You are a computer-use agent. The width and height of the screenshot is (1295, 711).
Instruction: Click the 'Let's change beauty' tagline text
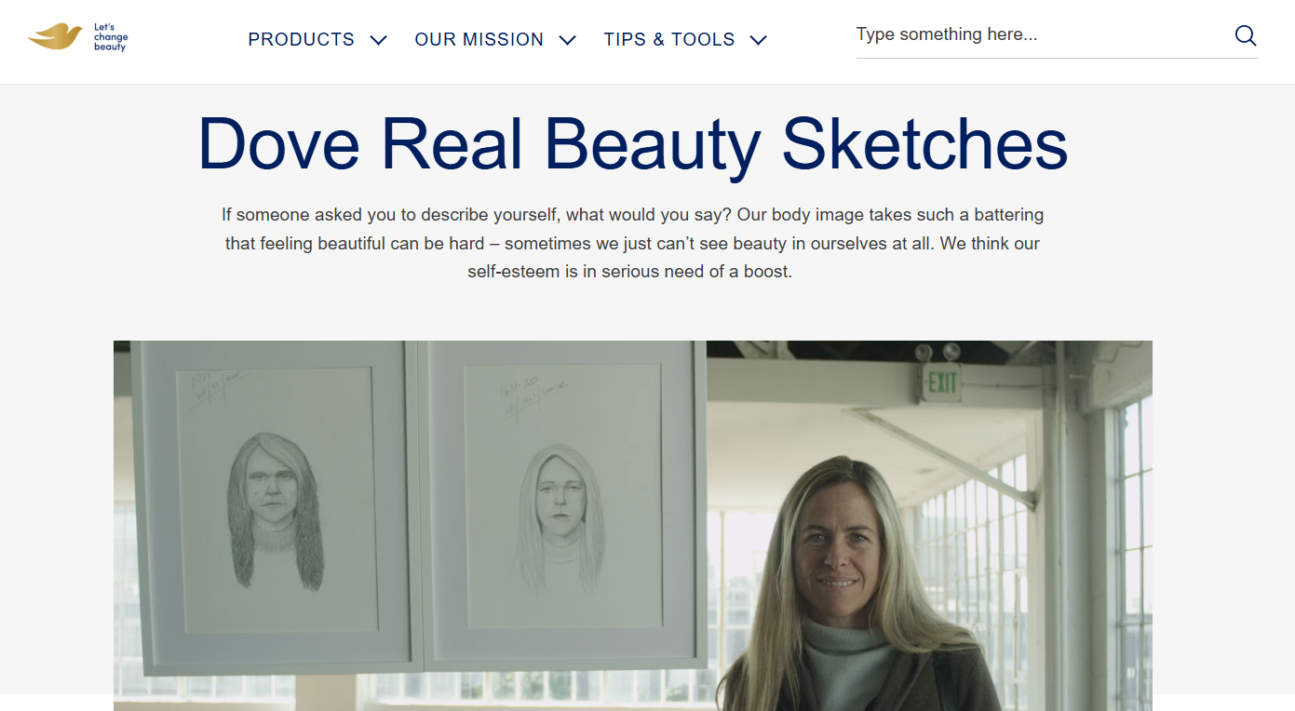[x=111, y=37]
